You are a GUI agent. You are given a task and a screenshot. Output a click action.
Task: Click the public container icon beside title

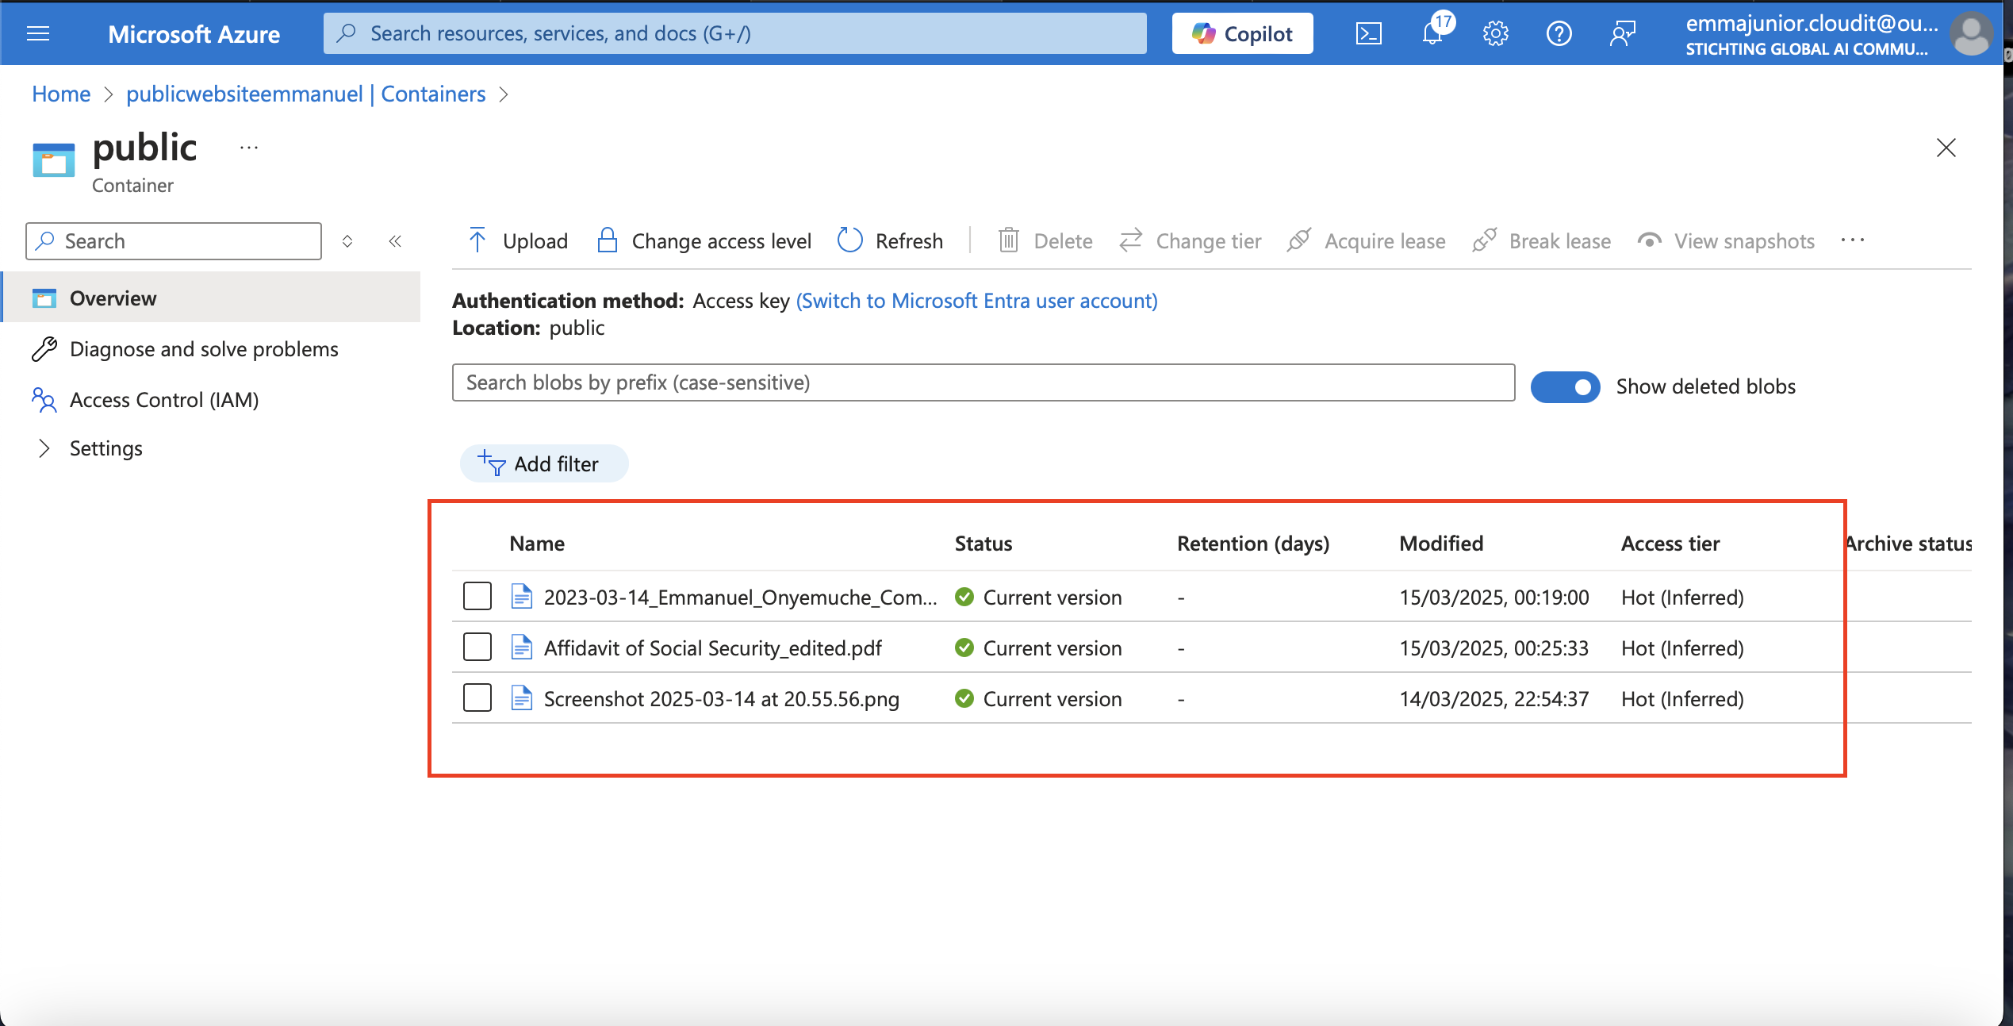click(x=54, y=159)
